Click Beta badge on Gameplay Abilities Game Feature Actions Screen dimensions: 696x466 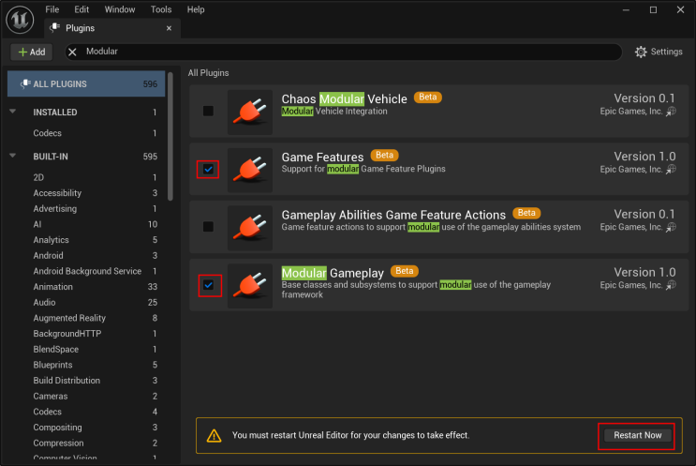(526, 213)
